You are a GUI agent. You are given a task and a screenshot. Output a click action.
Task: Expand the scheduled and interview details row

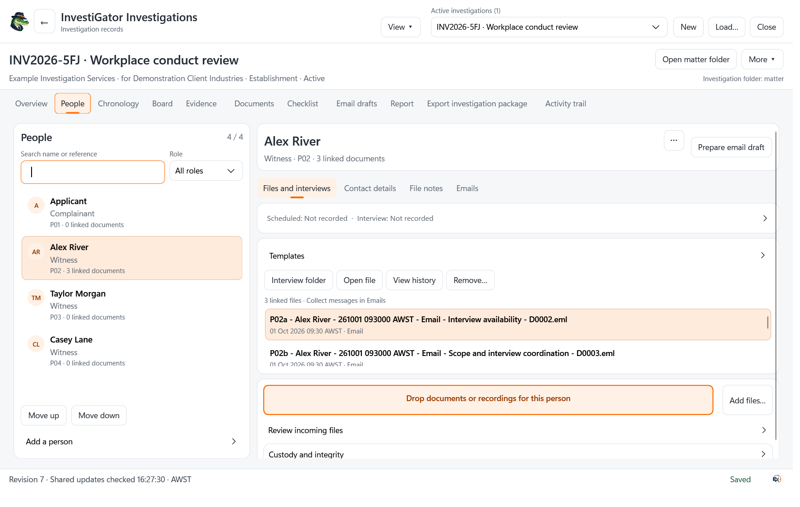[x=517, y=218]
